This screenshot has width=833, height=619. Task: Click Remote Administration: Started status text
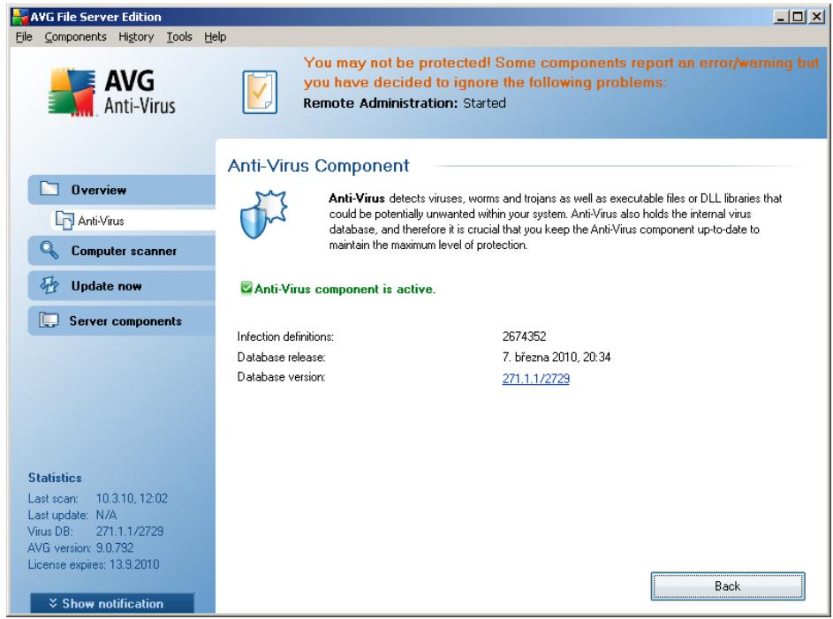click(x=405, y=103)
